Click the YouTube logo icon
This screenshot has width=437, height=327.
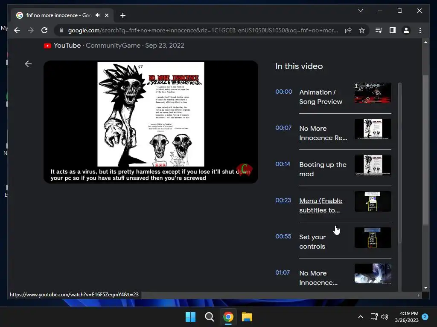47,46
